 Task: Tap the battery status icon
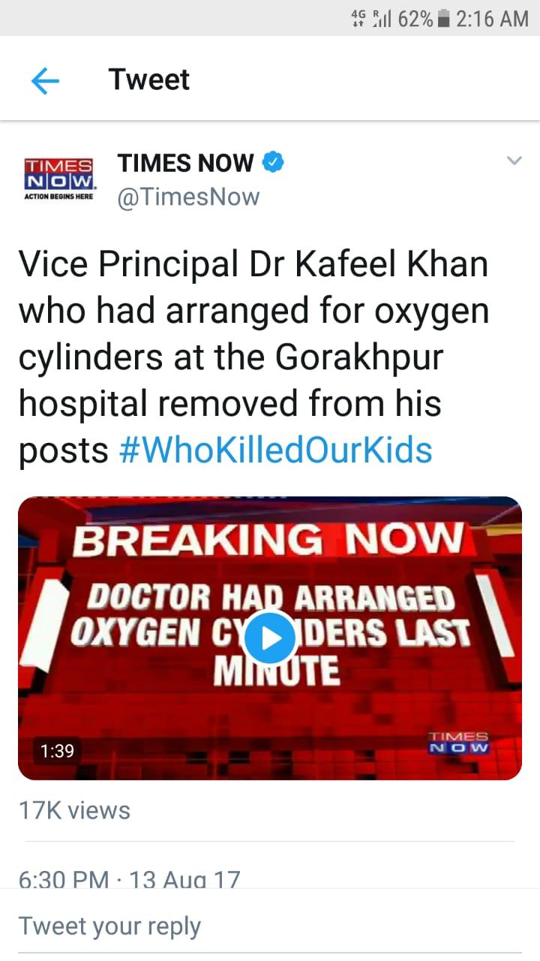pyautogui.click(x=443, y=18)
